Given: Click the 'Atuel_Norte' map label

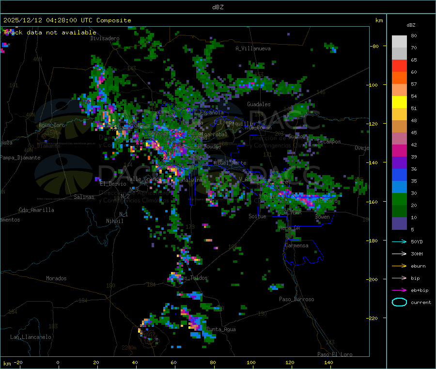Looking at the screenshot, I should click(230, 163).
